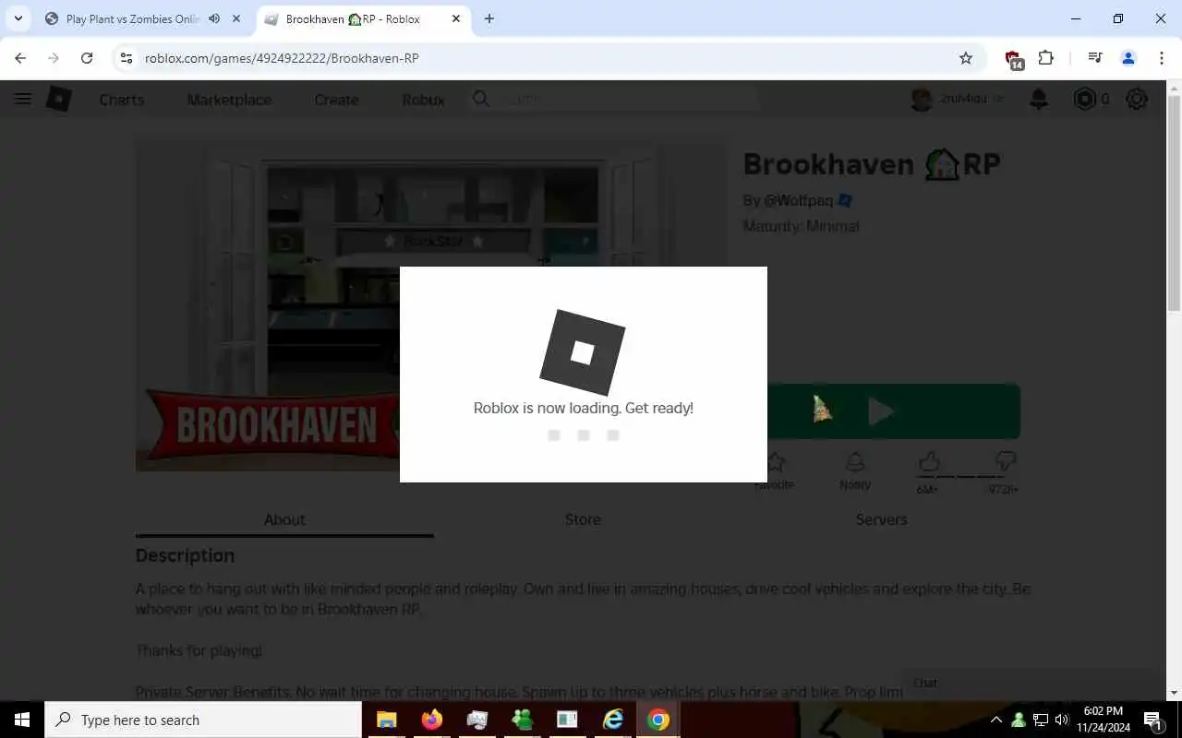This screenshot has height=738, width=1182.
Task: Switch to the About tab
Action: coord(284,519)
